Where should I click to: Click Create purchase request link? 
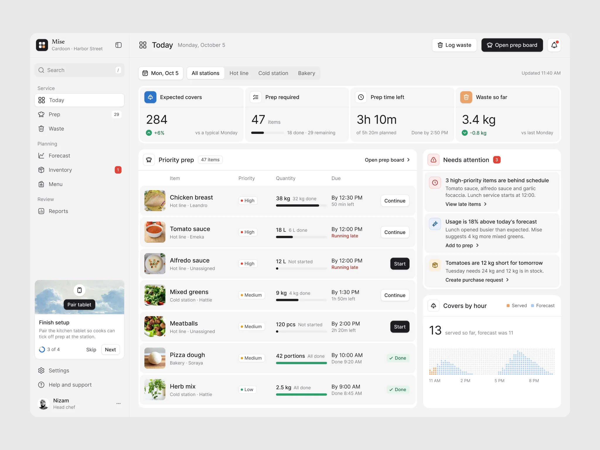477,280
